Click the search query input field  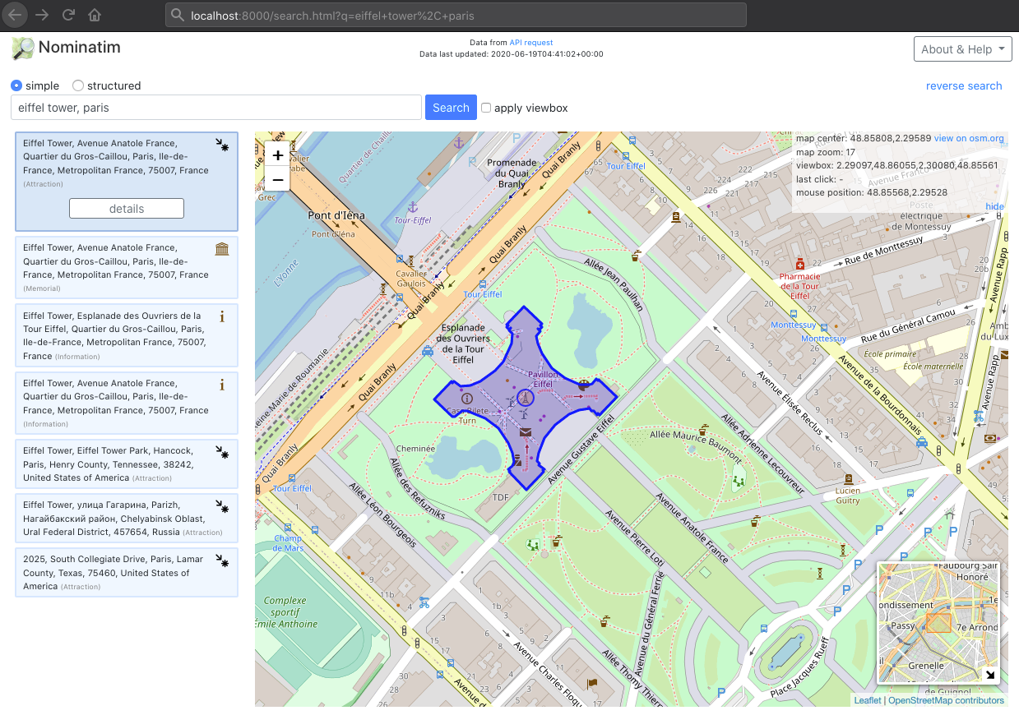215,108
